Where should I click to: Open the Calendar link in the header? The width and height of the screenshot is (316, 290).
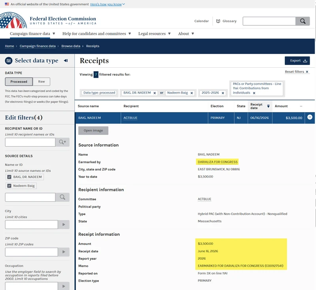pyautogui.click(x=201, y=21)
